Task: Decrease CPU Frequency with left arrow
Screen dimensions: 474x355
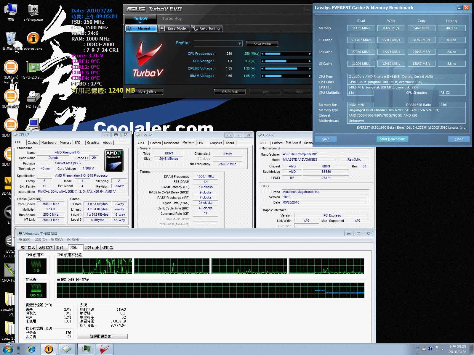Action: pos(262,54)
